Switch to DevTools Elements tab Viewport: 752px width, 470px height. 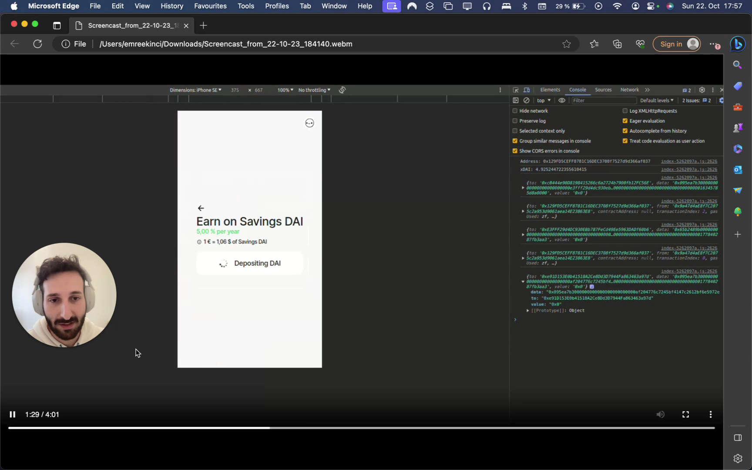[550, 90]
